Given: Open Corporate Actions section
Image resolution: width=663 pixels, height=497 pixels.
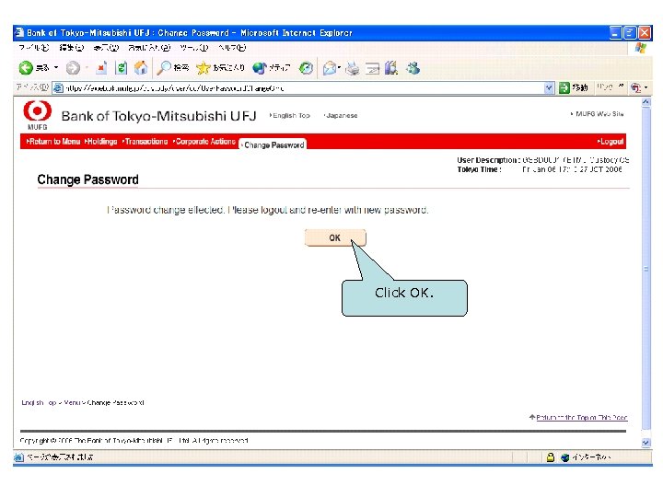Looking at the screenshot, I should (x=204, y=141).
